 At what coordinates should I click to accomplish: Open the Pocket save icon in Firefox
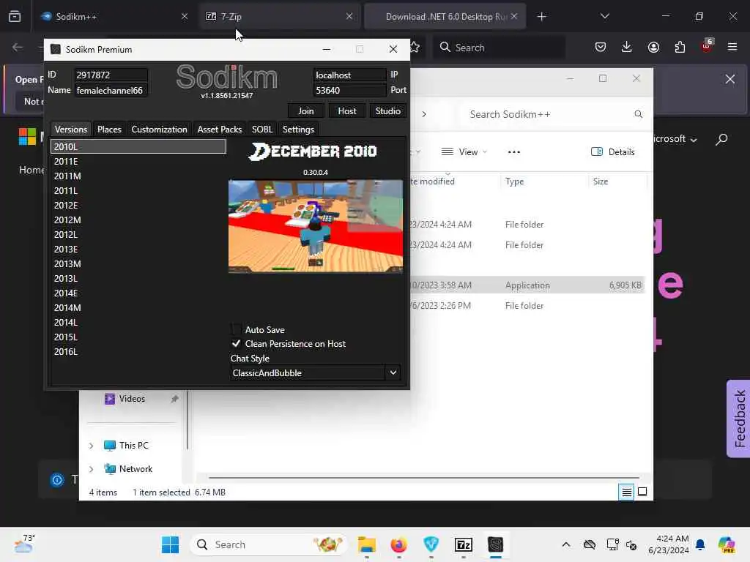coord(601,48)
